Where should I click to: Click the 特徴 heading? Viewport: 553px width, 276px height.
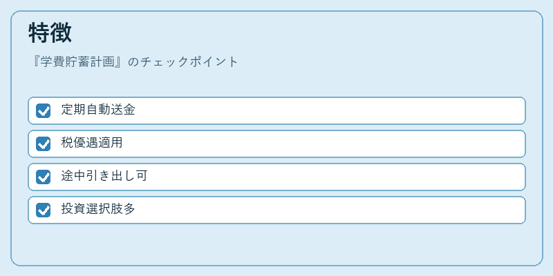[50, 32]
